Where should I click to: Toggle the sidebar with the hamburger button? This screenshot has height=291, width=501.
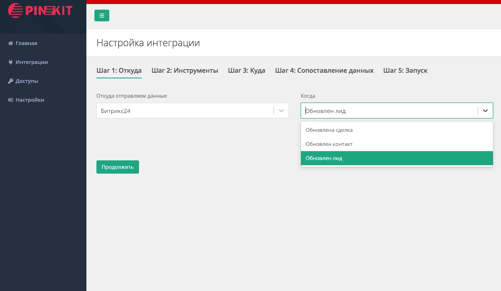[102, 16]
